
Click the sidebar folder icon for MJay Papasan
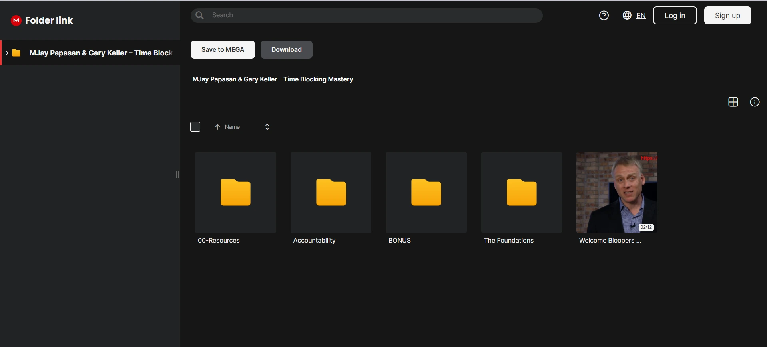[16, 53]
